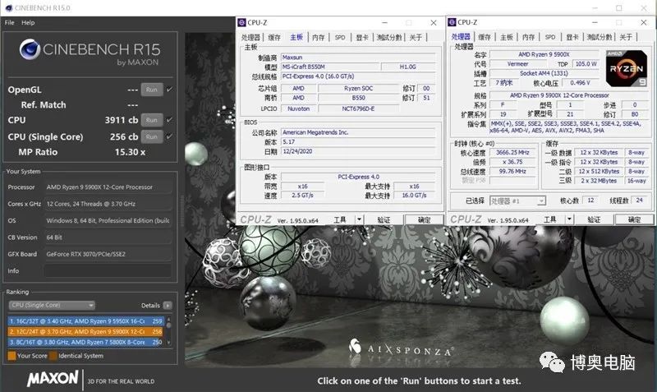657x392 pixels.
Task: Click the Info input field
Action: 108,271
